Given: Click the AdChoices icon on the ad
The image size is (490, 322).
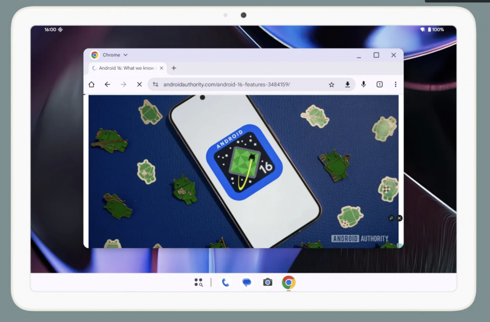Looking at the screenshot, I should [x=392, y=218].
